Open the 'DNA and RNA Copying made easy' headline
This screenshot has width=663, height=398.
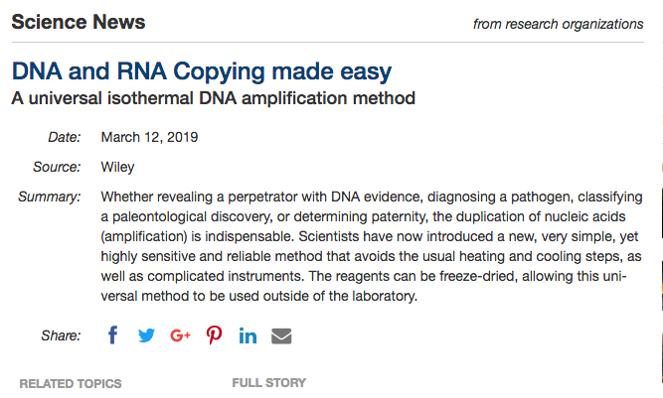pyautogui.click(x=202, y=71)
